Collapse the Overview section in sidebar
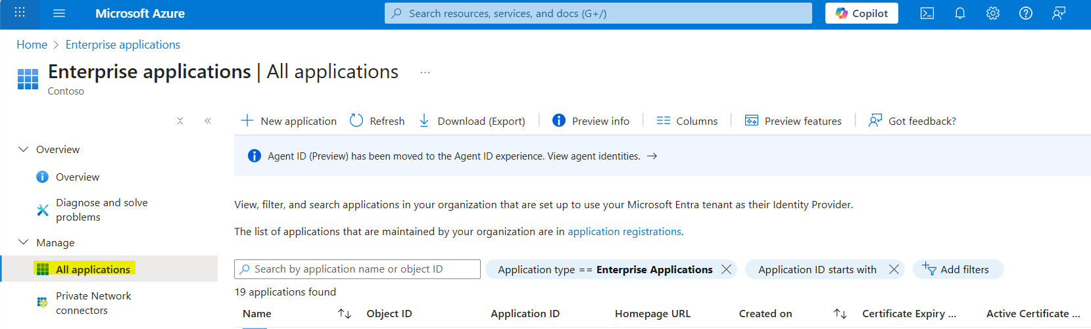This screenshot has height=329, width=1091. [x=24, y=149]
